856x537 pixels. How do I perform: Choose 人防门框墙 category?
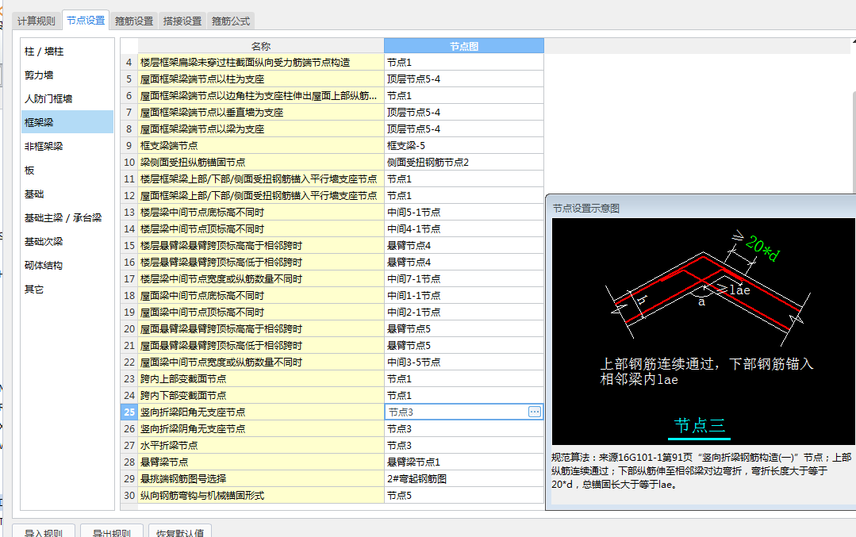(x=67, y=99)
